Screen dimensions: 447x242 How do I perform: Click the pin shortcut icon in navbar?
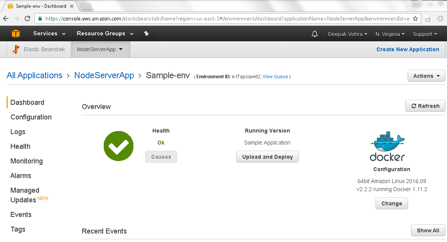(146, 34)
